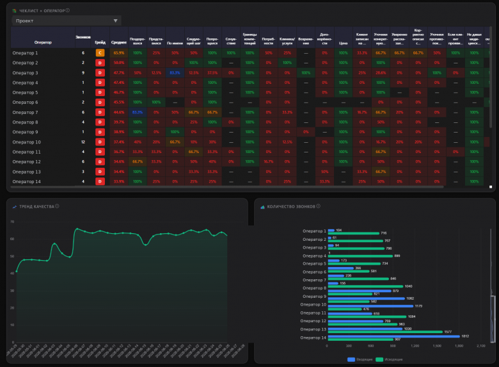Toggle the Входящие legend series

coord(360,359)
